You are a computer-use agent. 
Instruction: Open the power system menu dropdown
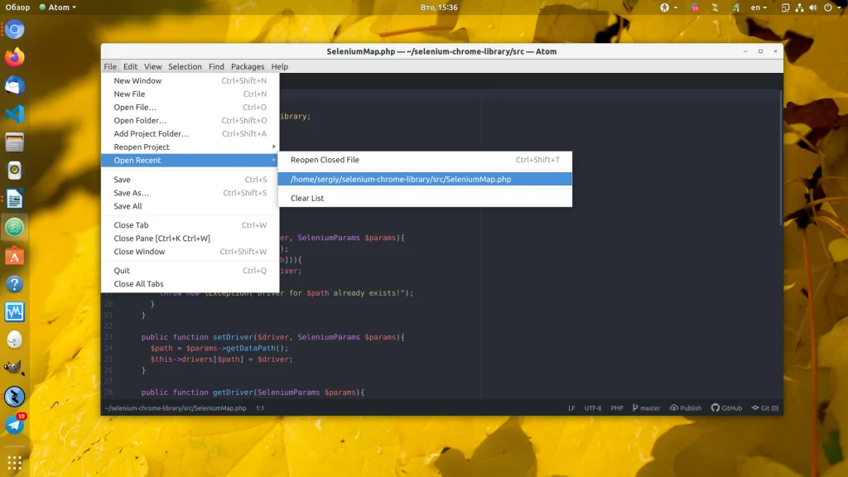pyautogui.click(x=830, y=7)
